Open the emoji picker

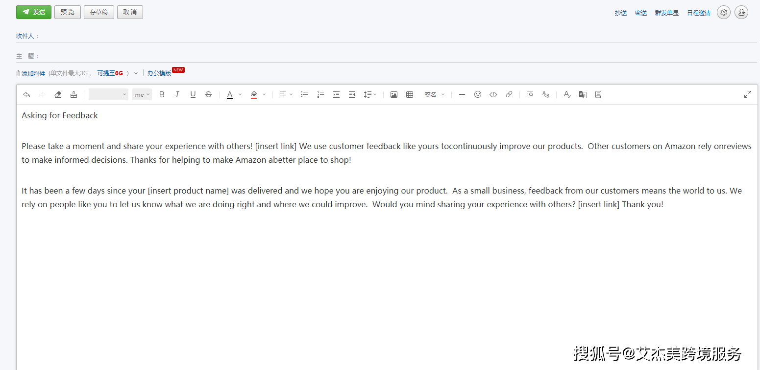(x=478, y=94)
